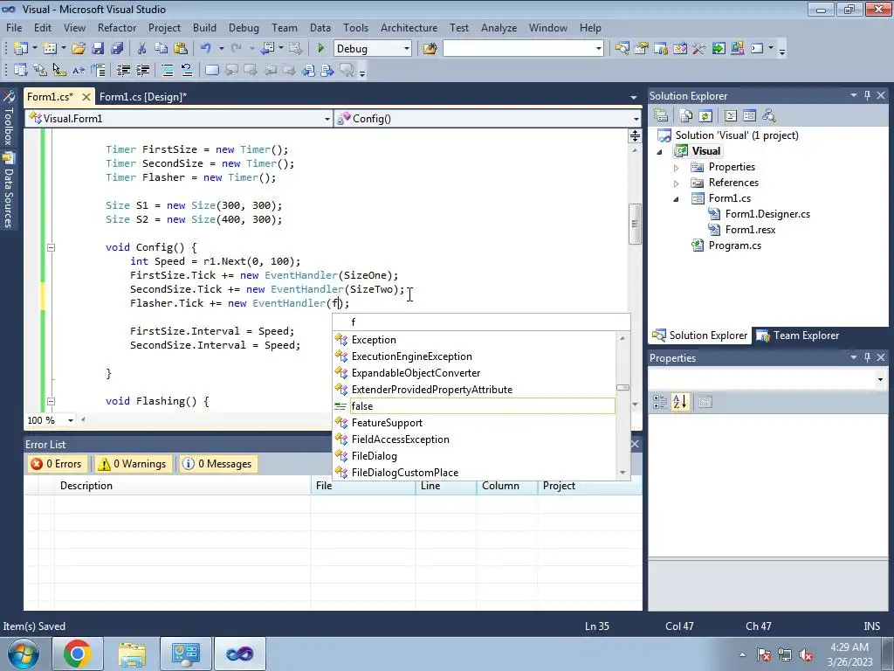Screen dimensions: 894x671
Task: Start debugging with the green play icon
Action: tap(320, 49)
